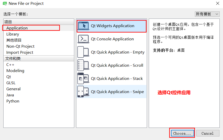Open the 所有模板 template filter dropdown
The image size is (223, 140).
pos(207,14)
